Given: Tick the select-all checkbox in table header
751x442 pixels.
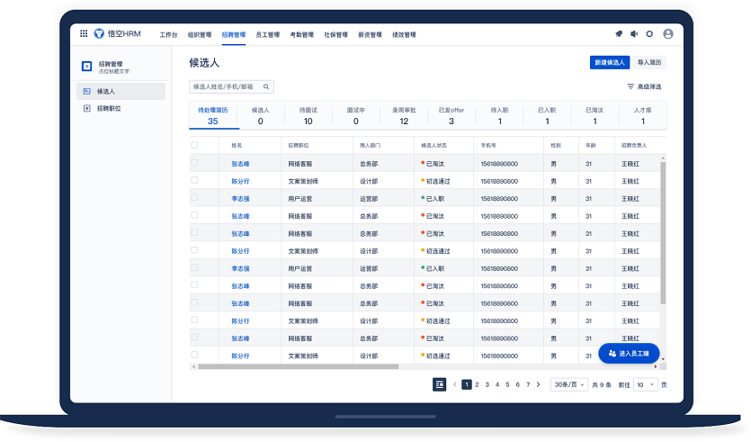Looking at the screenshot, I should [x=194, y=145].
